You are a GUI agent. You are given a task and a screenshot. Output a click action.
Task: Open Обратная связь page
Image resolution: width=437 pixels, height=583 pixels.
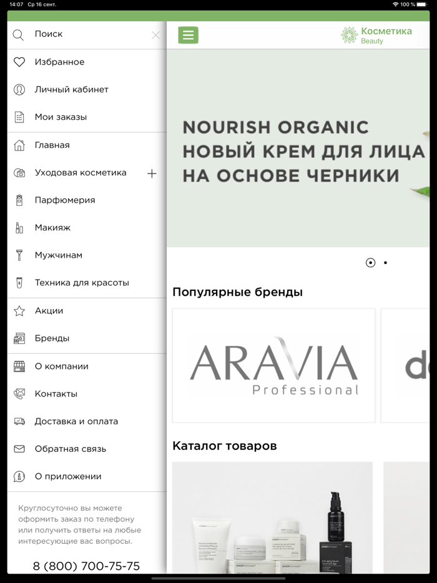(87, 449)
